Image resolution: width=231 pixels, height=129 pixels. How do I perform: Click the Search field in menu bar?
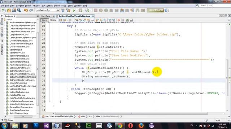coord(215,5)
